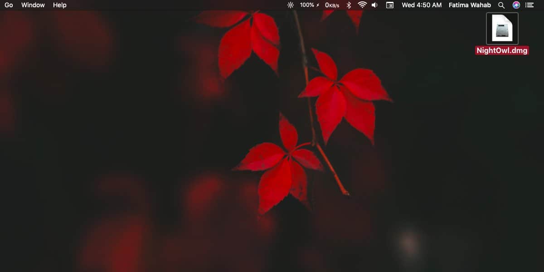Click the brightness sun icon to adjust display
Image resolution: width=544 pixels, height=272 pixels.
(290, 5)
